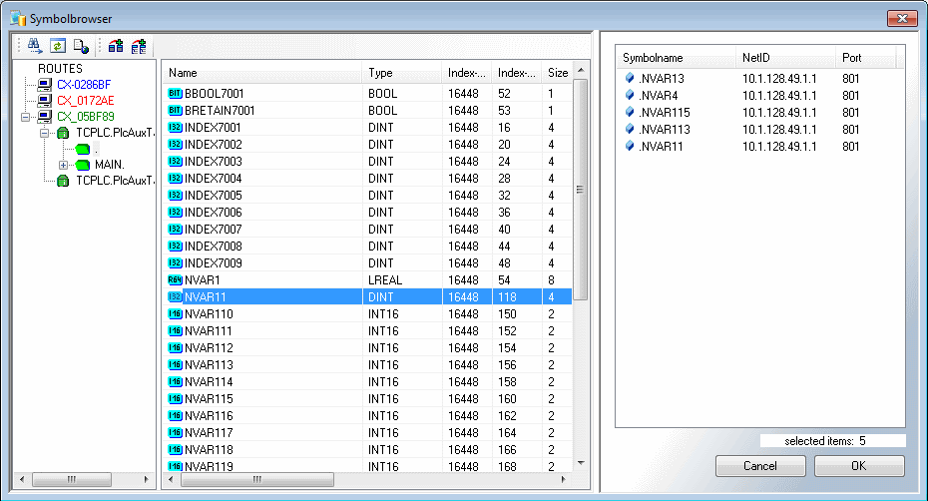Screen dimensions: 928x501
Task: Click the green dot-named folder icon
Action: point(82,149)
